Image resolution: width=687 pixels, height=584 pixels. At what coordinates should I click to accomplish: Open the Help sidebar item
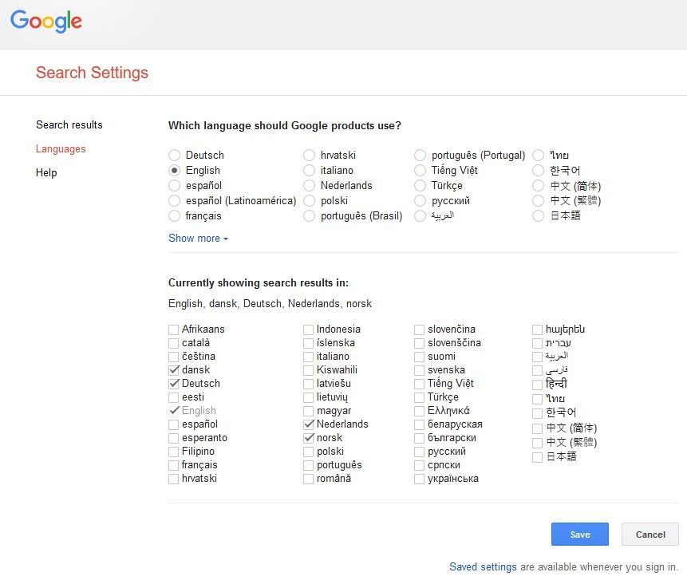[46, 172]
